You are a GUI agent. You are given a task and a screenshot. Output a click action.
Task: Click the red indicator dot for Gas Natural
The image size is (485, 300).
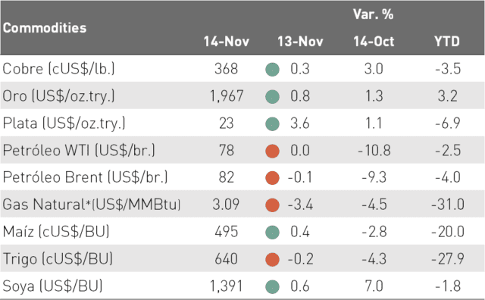[272, 205]
